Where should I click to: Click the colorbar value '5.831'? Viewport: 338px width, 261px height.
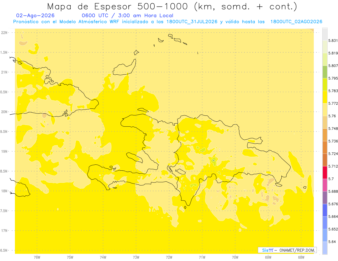(333, 41)
